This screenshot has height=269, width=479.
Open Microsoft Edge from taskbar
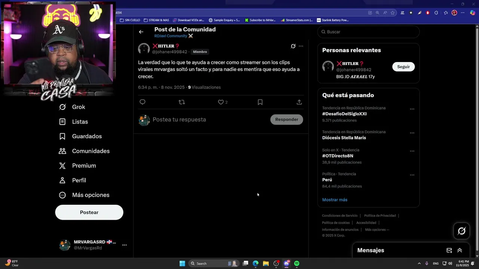click(256, 263)
